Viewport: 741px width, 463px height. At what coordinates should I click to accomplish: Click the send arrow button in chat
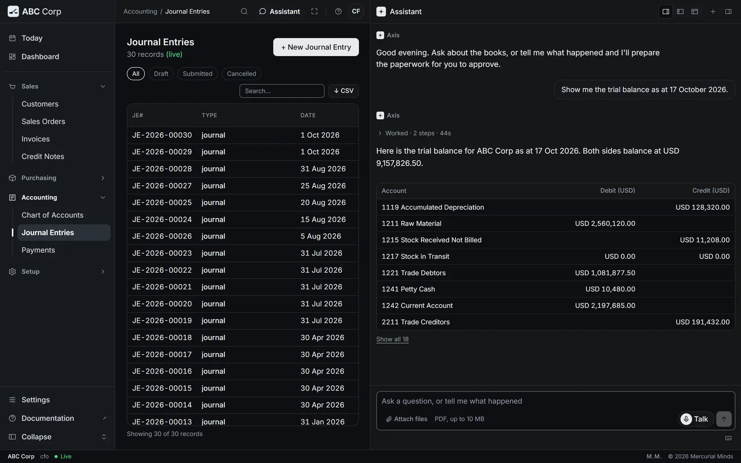[724, 419]
